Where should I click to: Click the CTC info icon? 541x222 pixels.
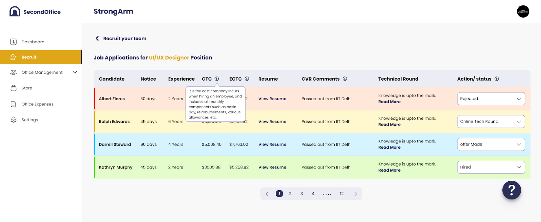pos(217,79)
